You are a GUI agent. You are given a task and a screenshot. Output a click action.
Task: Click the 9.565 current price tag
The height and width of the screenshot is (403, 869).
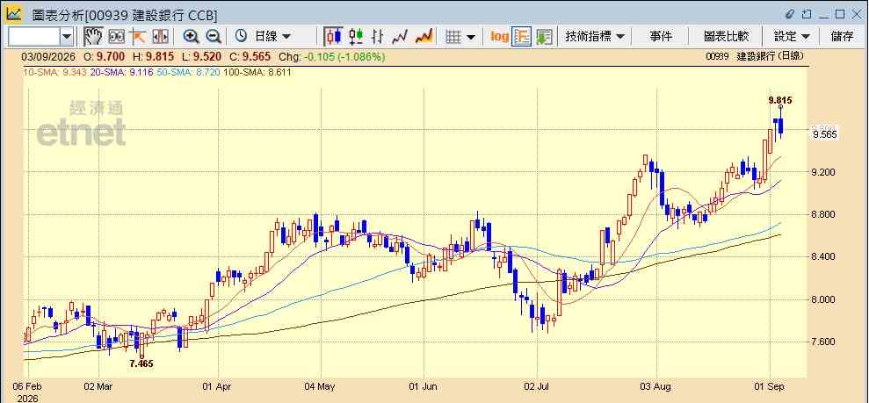click(x=825, y=134)
